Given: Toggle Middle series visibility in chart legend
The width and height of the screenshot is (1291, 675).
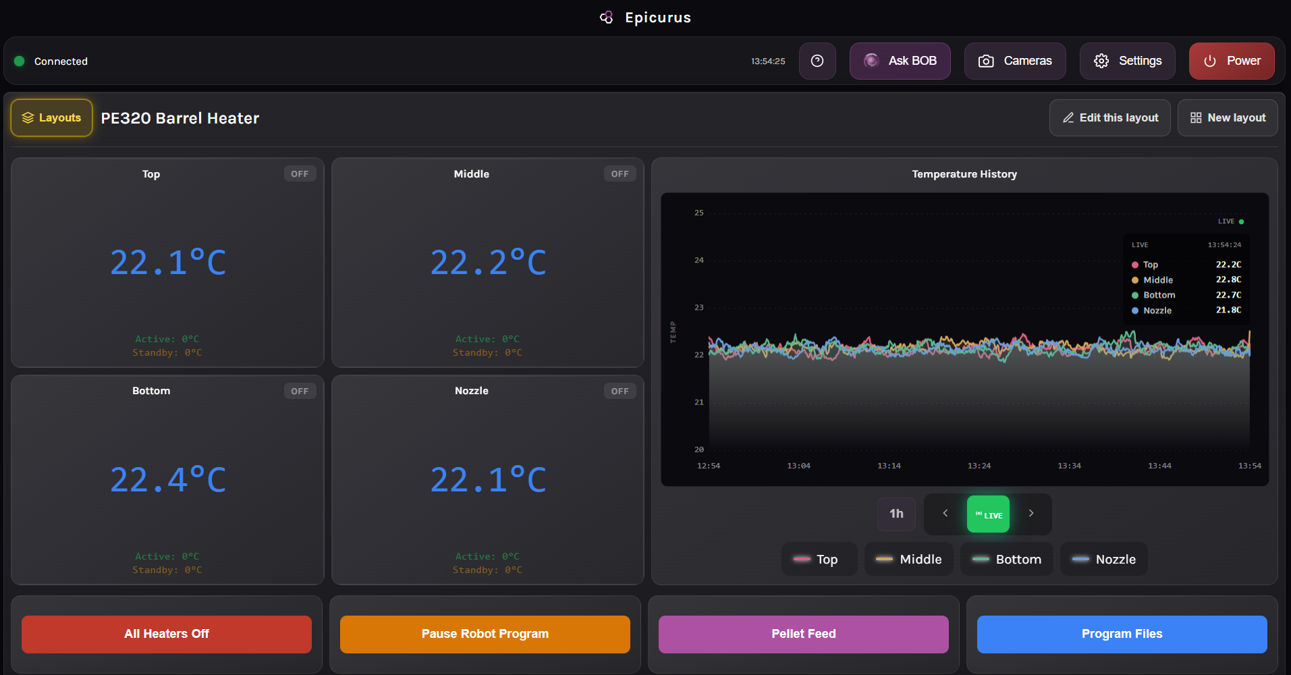Looking at the screenshot, I should tap(908, 559).
